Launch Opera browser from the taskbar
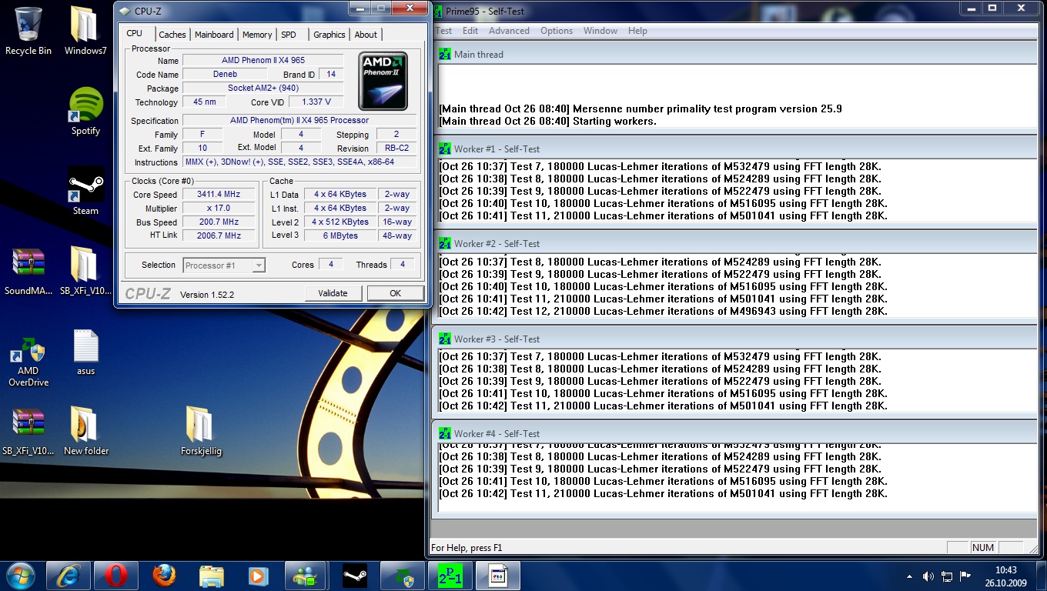Image resolution: width=1047 pixels, height=591 pixels. click(116, 576)
